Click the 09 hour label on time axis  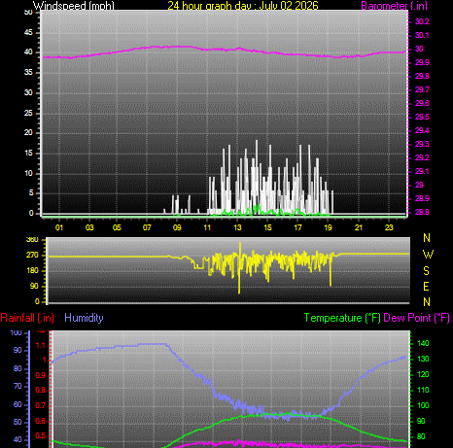[177, 227]
